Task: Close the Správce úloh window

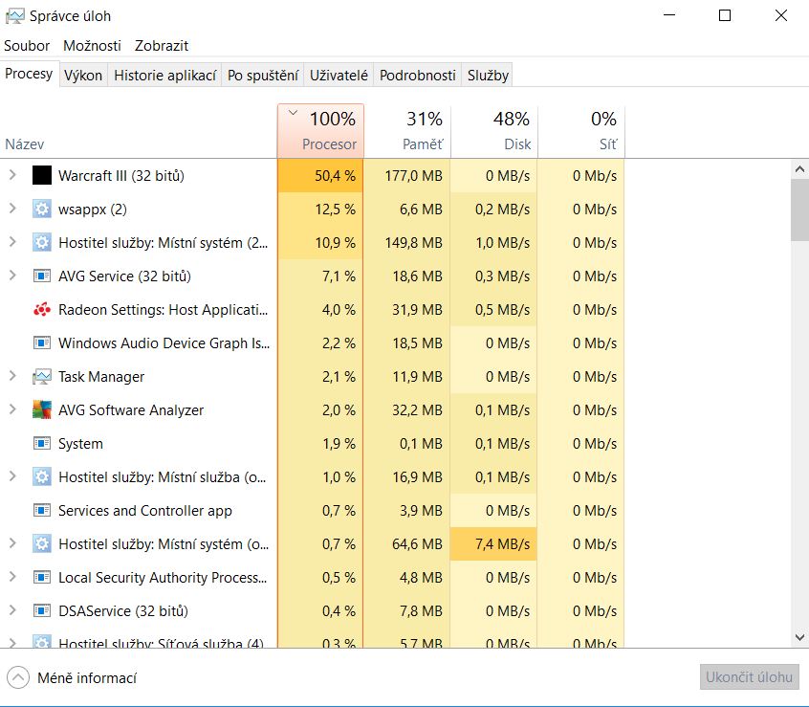Action: pos(781,15)
